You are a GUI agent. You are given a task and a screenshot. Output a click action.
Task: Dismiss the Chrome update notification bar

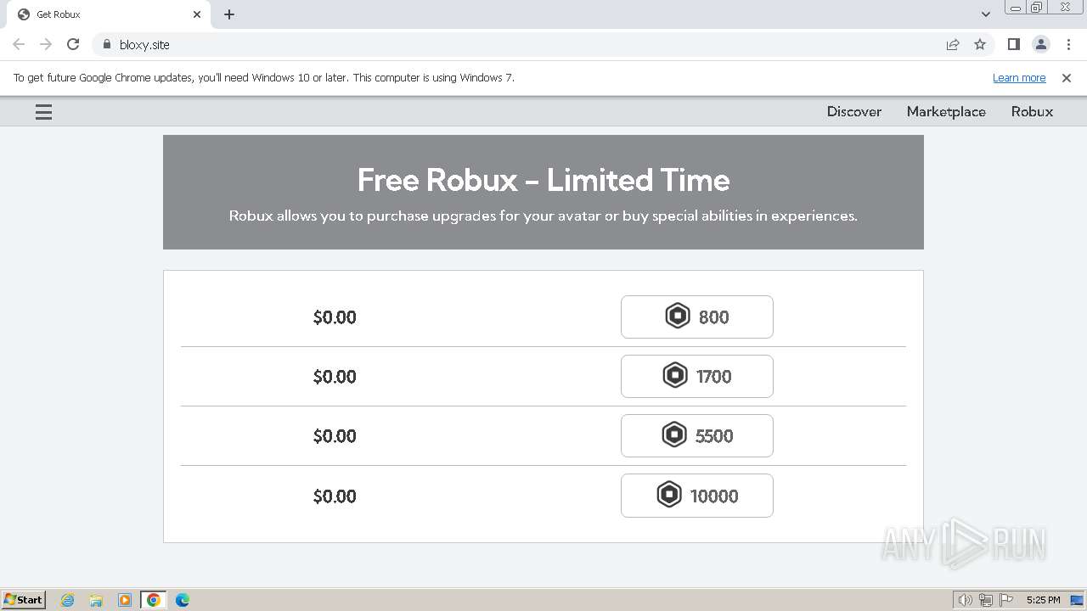point(1067,77)
